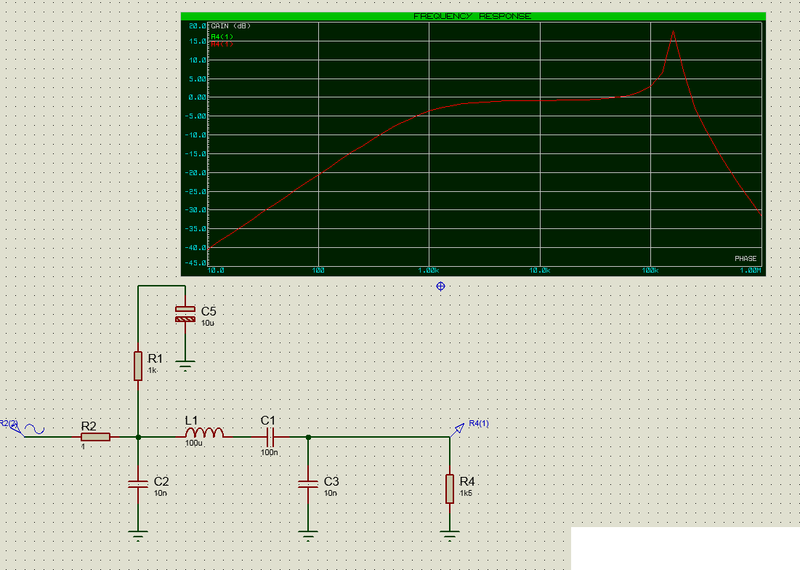Select resistor R4 symbol
This screenshot has height=570, width=800.
click(x=450, y=489)
